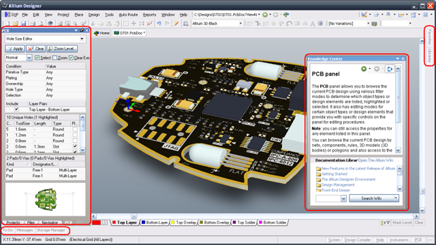This screenshot has height=245, width=436.
Task: Click the Apply button in PCB panel
Action: point(15,48)
